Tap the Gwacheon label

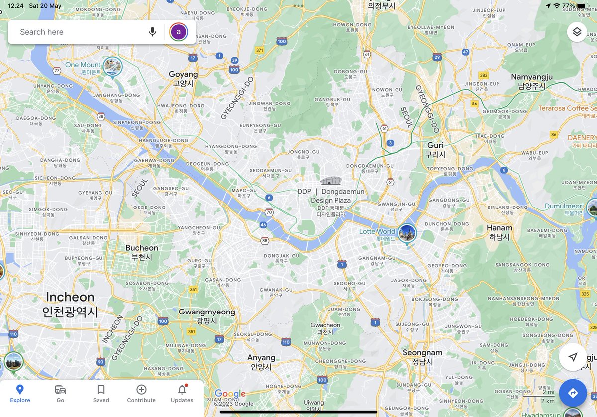[325, 328]
